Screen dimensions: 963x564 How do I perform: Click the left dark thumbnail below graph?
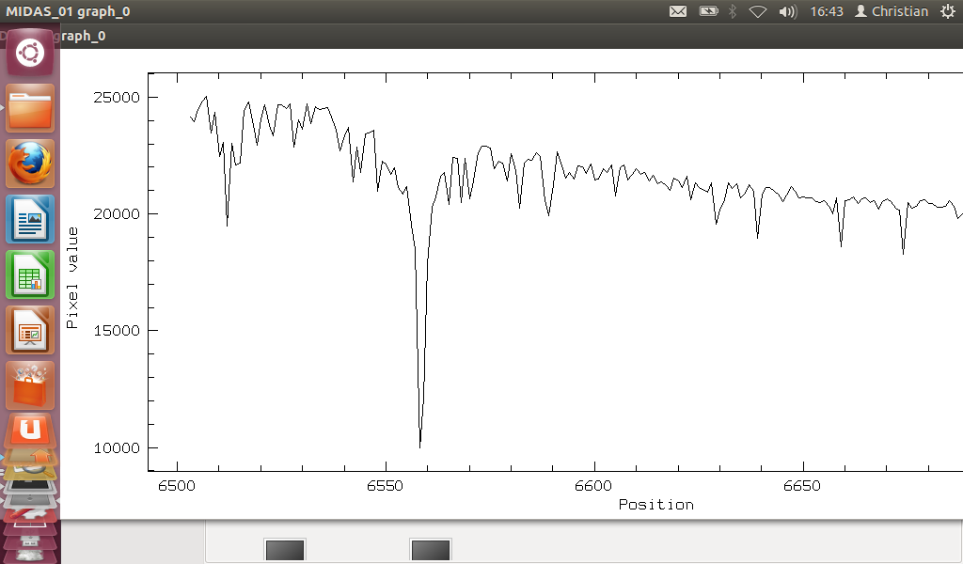point(285,551)
